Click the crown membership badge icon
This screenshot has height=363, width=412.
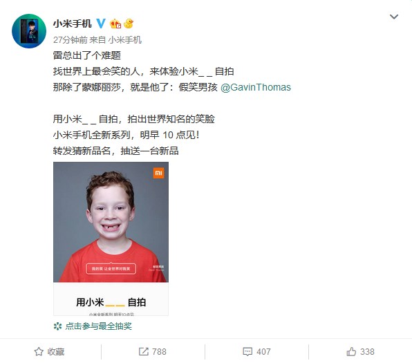pyautogui.click(x=115, y=24)
